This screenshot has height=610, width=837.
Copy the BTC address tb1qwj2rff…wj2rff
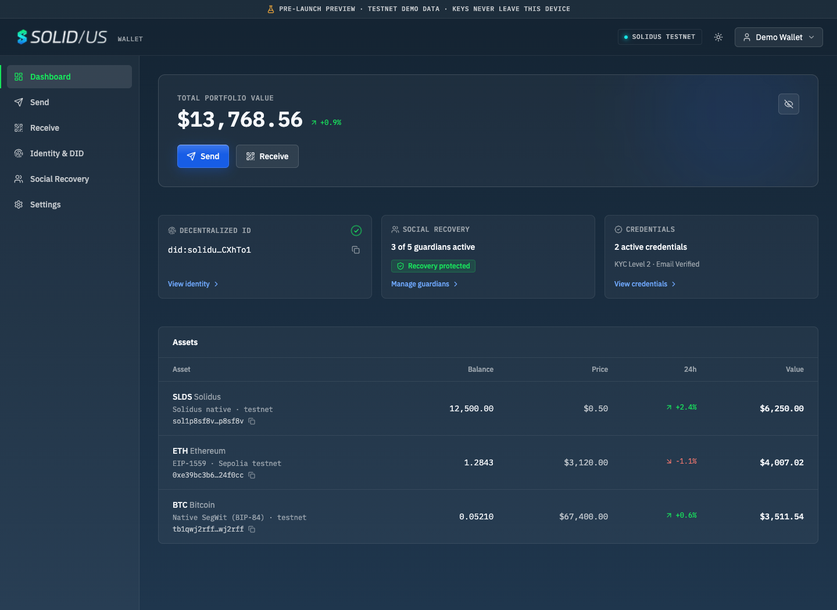tap(252, 529)
